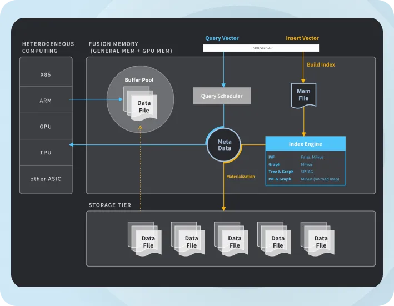This screenshot has height=306, width=394.
Task: Select the other ASIC computing block
Action: 46,179
